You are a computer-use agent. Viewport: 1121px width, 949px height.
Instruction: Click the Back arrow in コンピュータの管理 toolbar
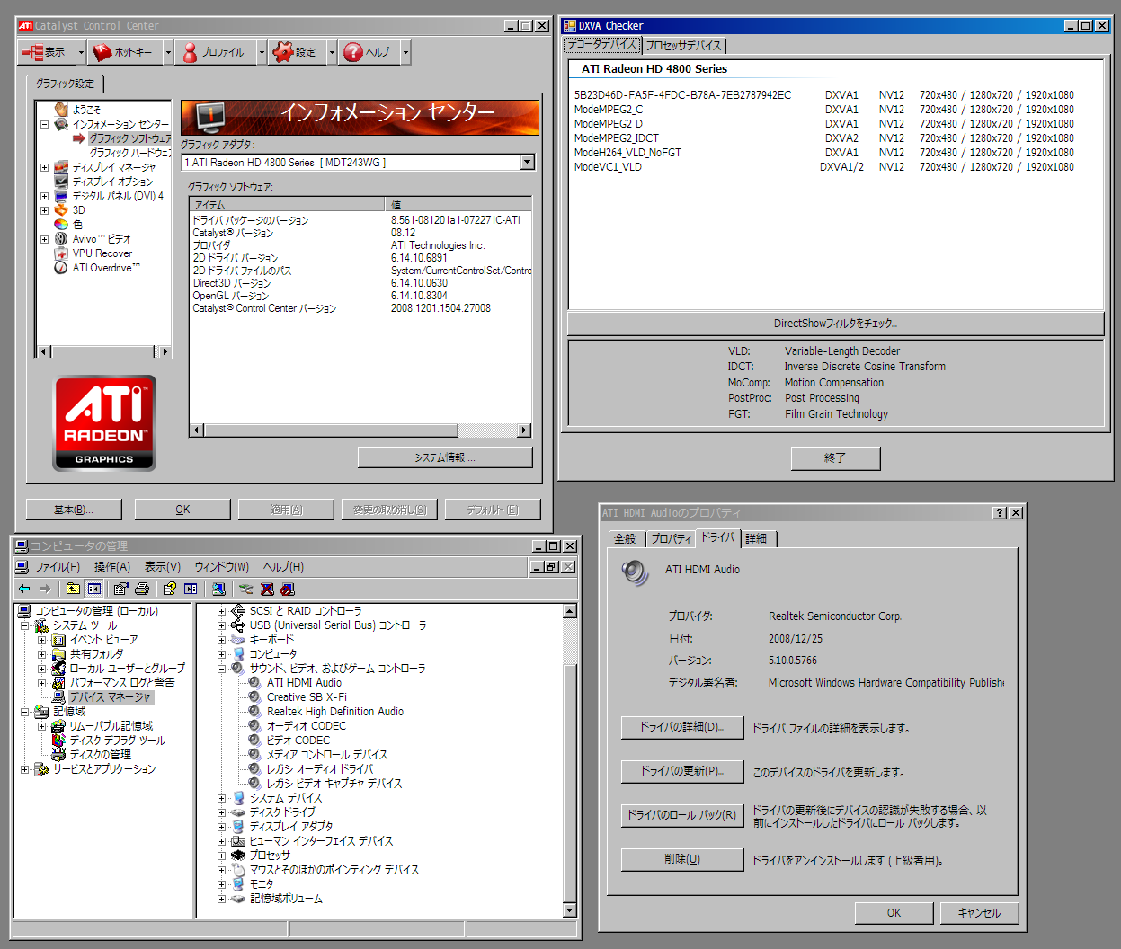24,589
